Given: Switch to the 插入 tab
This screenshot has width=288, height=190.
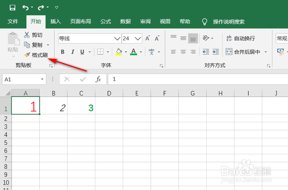Looking at the screenshot, I should click(55, 22).
